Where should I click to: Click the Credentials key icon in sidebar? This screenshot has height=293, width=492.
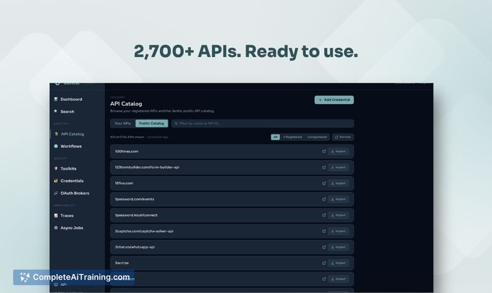point(56,181)
